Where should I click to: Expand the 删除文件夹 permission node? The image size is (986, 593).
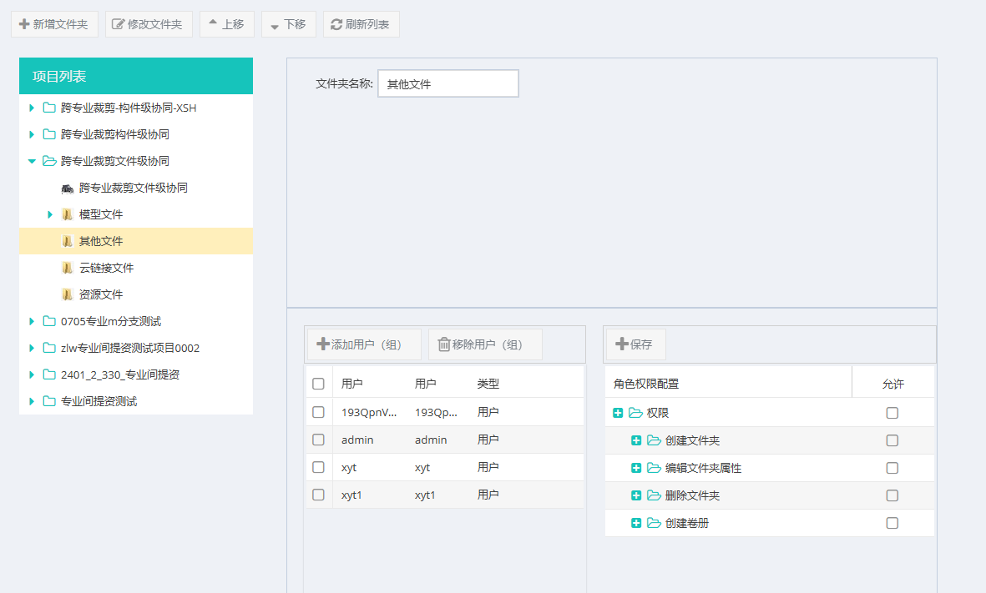click(x=636, y=495)
